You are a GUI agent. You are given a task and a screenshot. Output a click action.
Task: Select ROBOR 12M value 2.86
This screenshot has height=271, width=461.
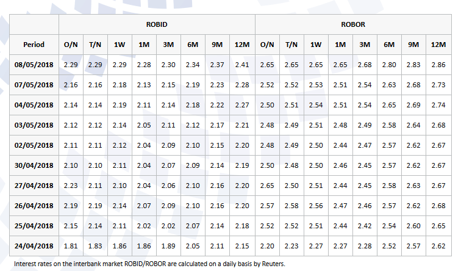click(438, 65)
